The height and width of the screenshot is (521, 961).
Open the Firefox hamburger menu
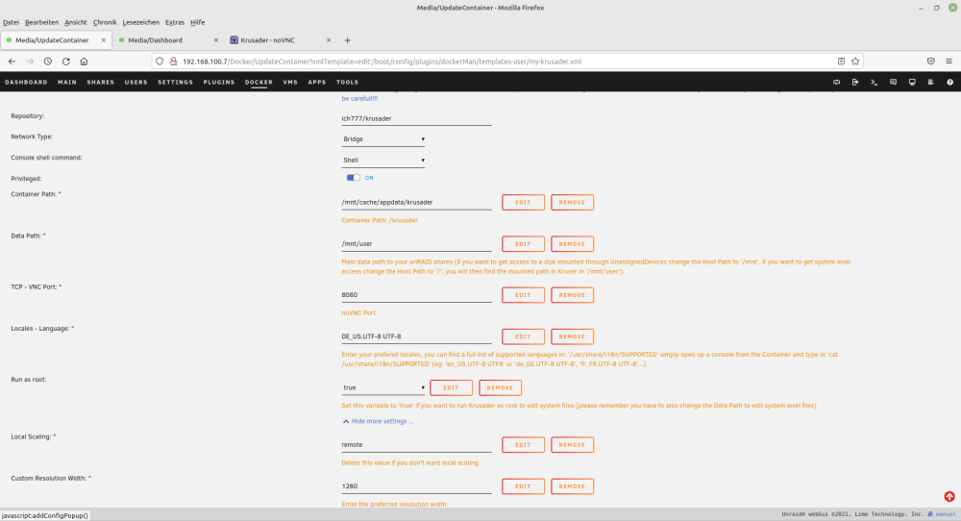(x=949, y=62)
